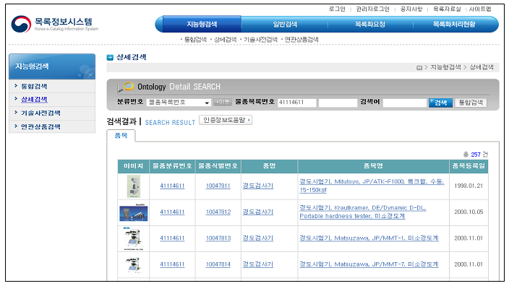This screenshot has width=509, height=286.
Task: Click the 물품분류번호 column header
Action: [172, 166]
